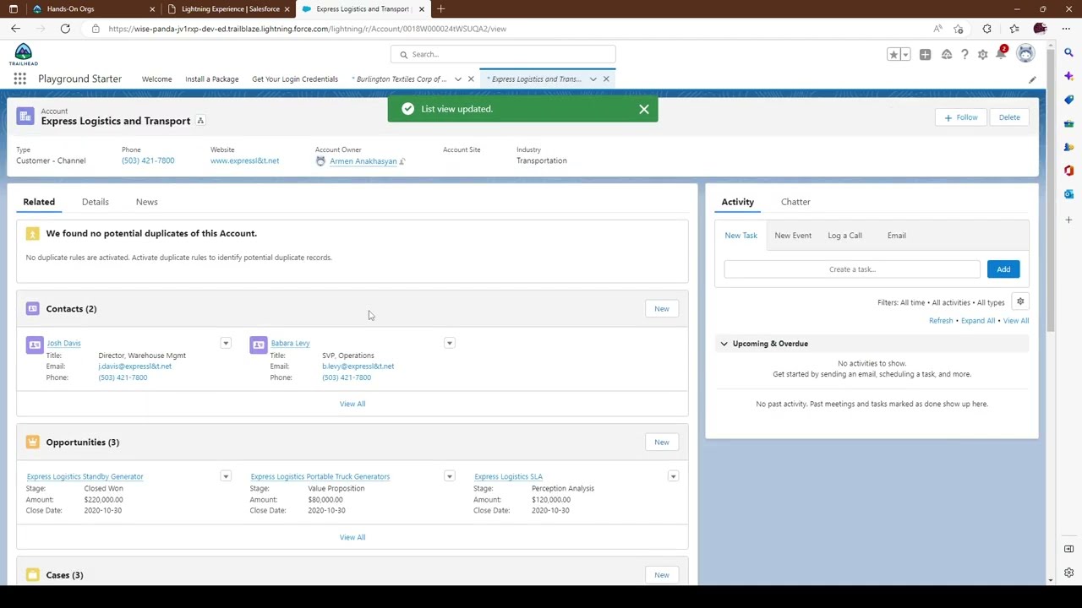Screen dimensions: 1082x608
Task: Click New in the Contacts section
Action: click(x=662, y=309)
